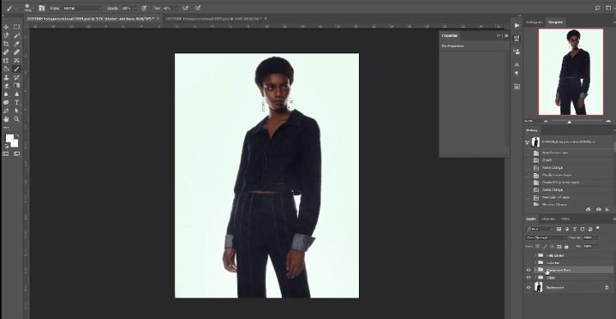Screen dimensions: 616x319
Task: Toggle pressure for opacity in options bar
Action: click(145, 8)
